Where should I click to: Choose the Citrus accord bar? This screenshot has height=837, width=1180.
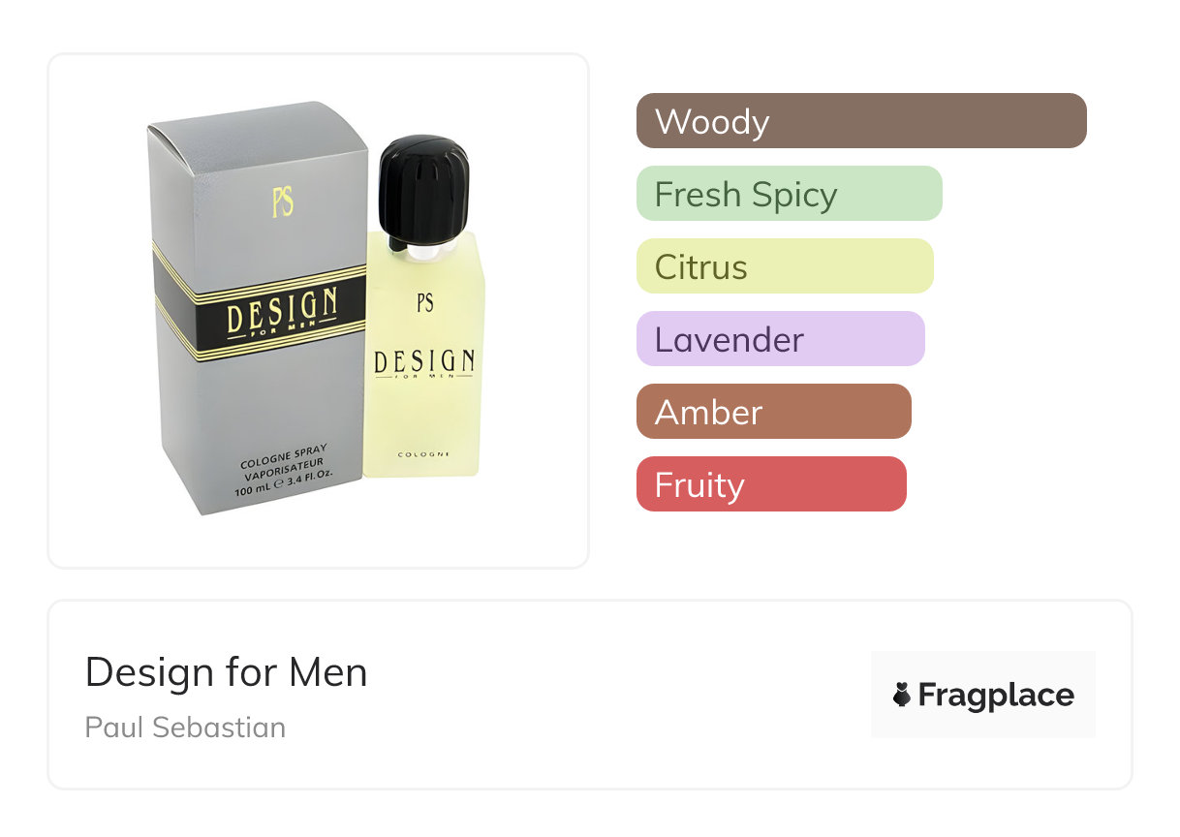(784, 266)
